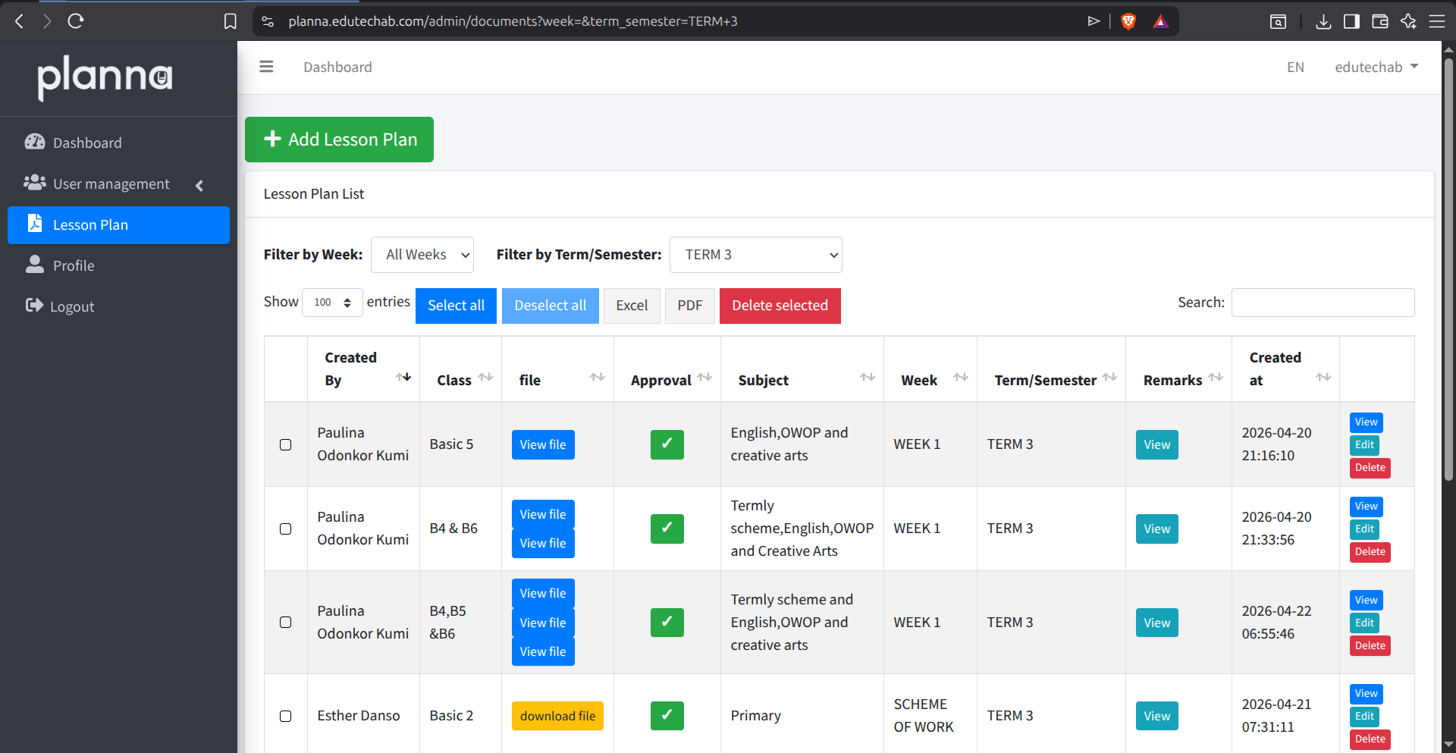Image resolution: width=1456 pixels, height=753 pixels.
Task: Click the small View button for Esther Danso's row
Action: (1366, 694)
